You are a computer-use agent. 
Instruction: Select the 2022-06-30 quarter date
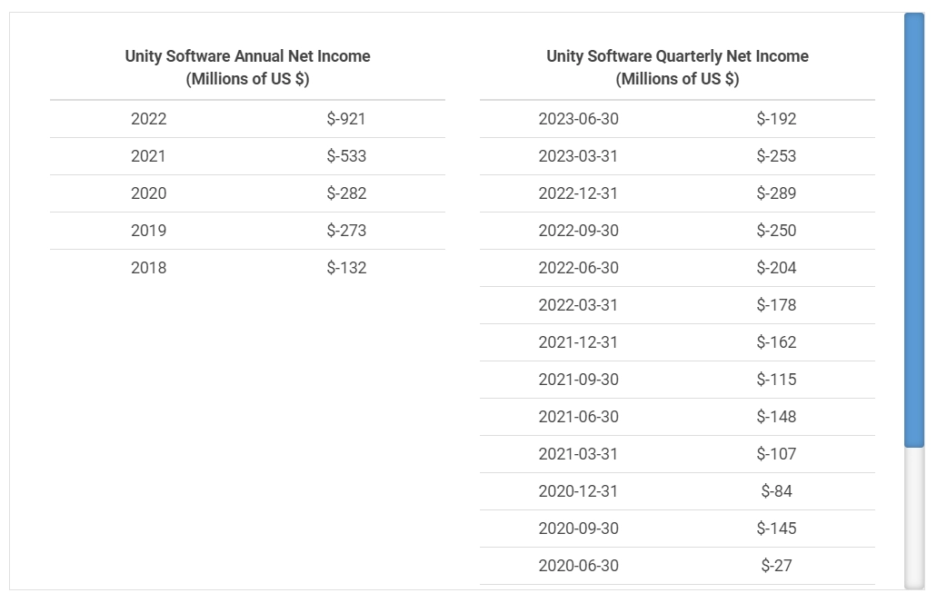578,268
